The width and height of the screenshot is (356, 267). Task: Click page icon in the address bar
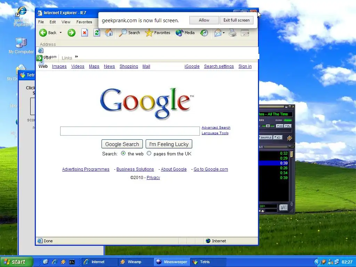coord(41,50)
